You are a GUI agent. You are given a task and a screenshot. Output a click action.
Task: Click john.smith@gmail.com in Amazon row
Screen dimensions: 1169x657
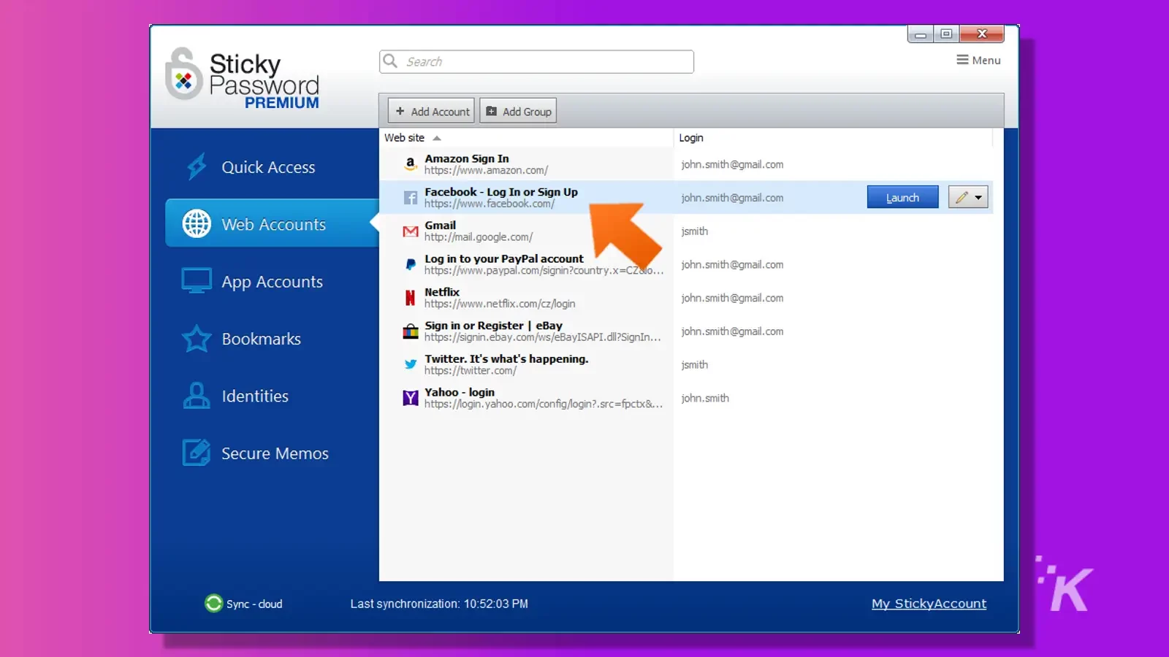(x=732, y=164)
